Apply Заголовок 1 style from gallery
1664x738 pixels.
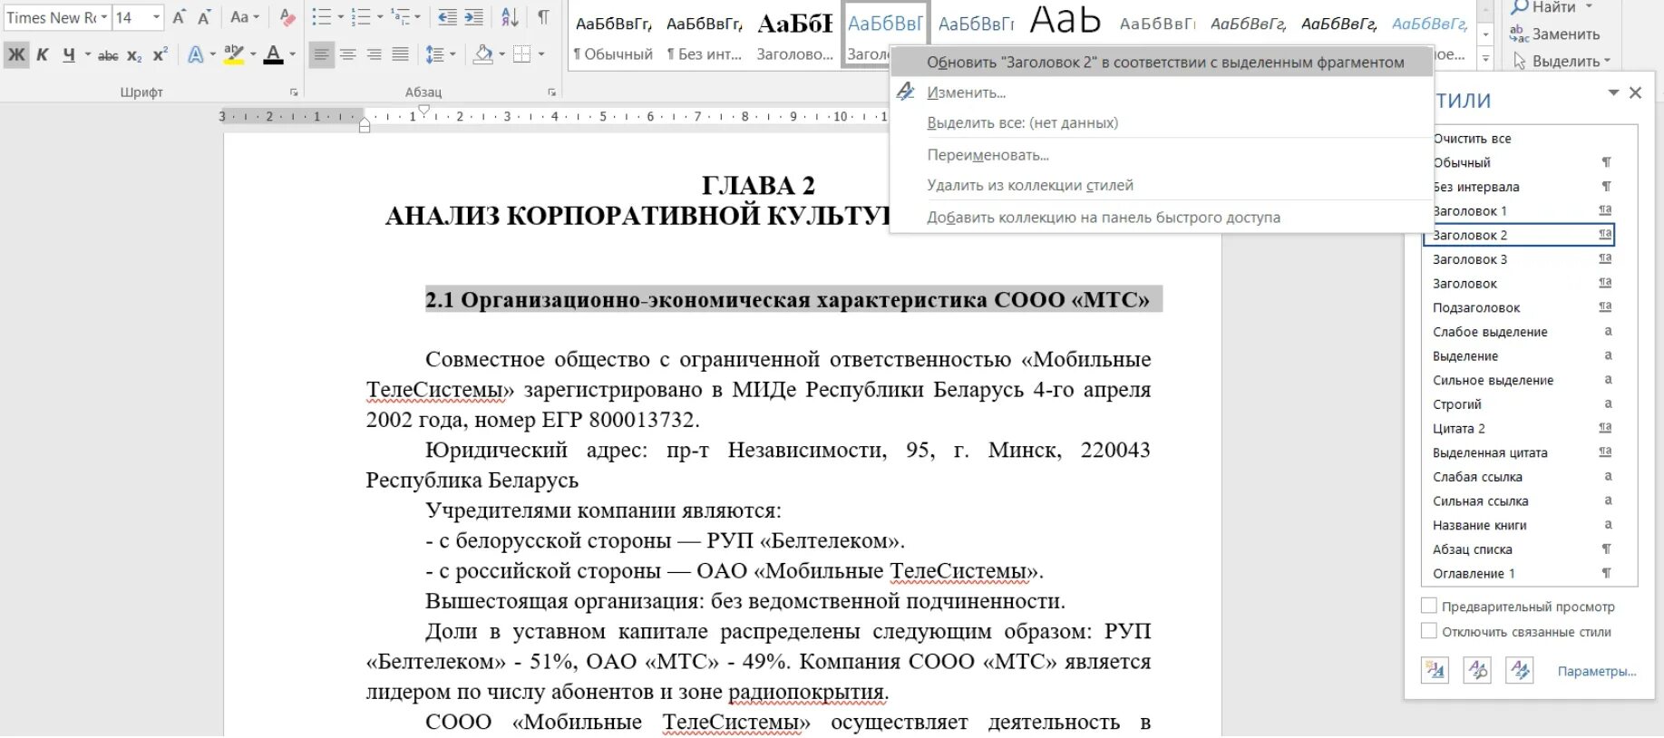(x=795, y=36)
